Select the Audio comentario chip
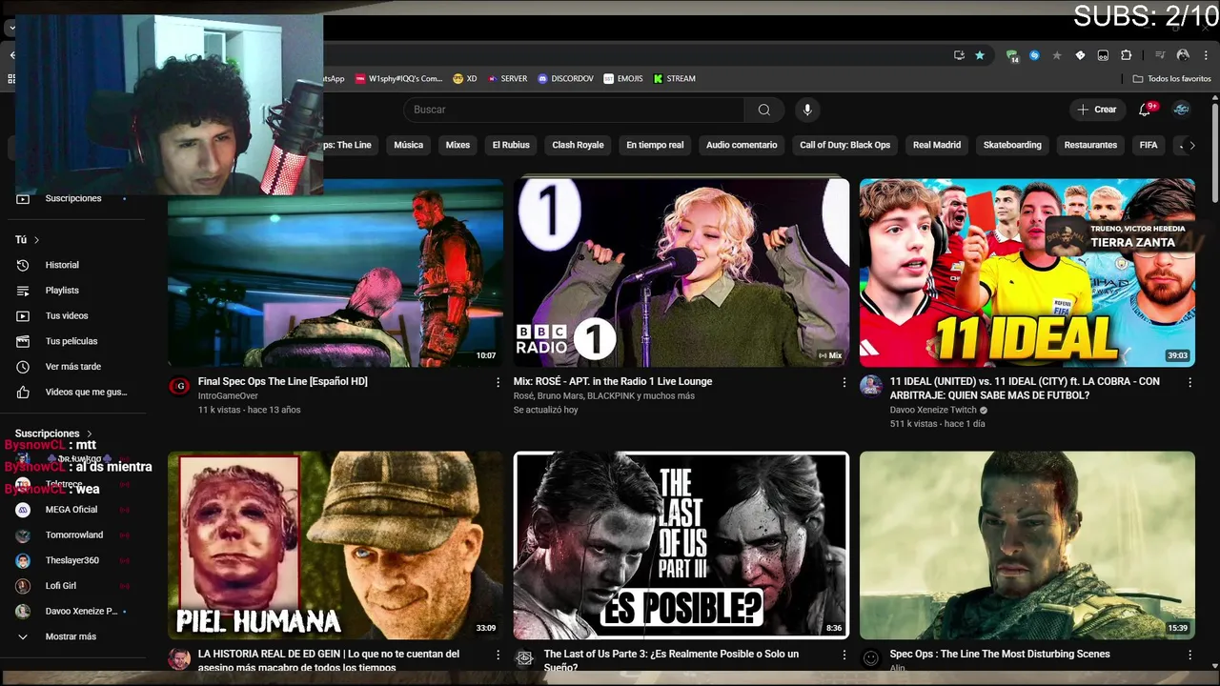Screen dimensions: 1220x686 (x=742, y=145)
